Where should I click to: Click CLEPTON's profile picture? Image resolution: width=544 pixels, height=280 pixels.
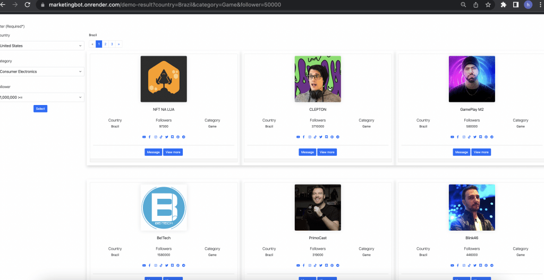click(x=318, y=79)
